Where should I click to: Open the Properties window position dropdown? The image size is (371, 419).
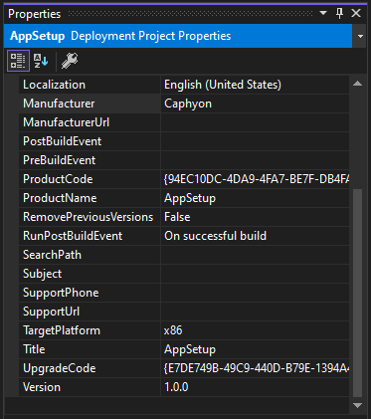323,13
